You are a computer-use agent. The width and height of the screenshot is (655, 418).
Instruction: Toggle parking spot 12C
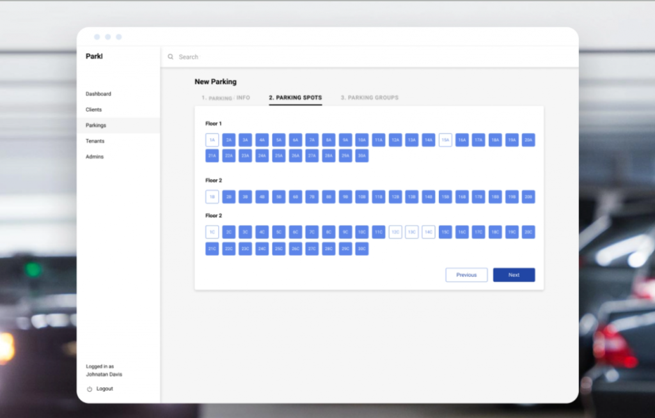click(x=395, y=232)
